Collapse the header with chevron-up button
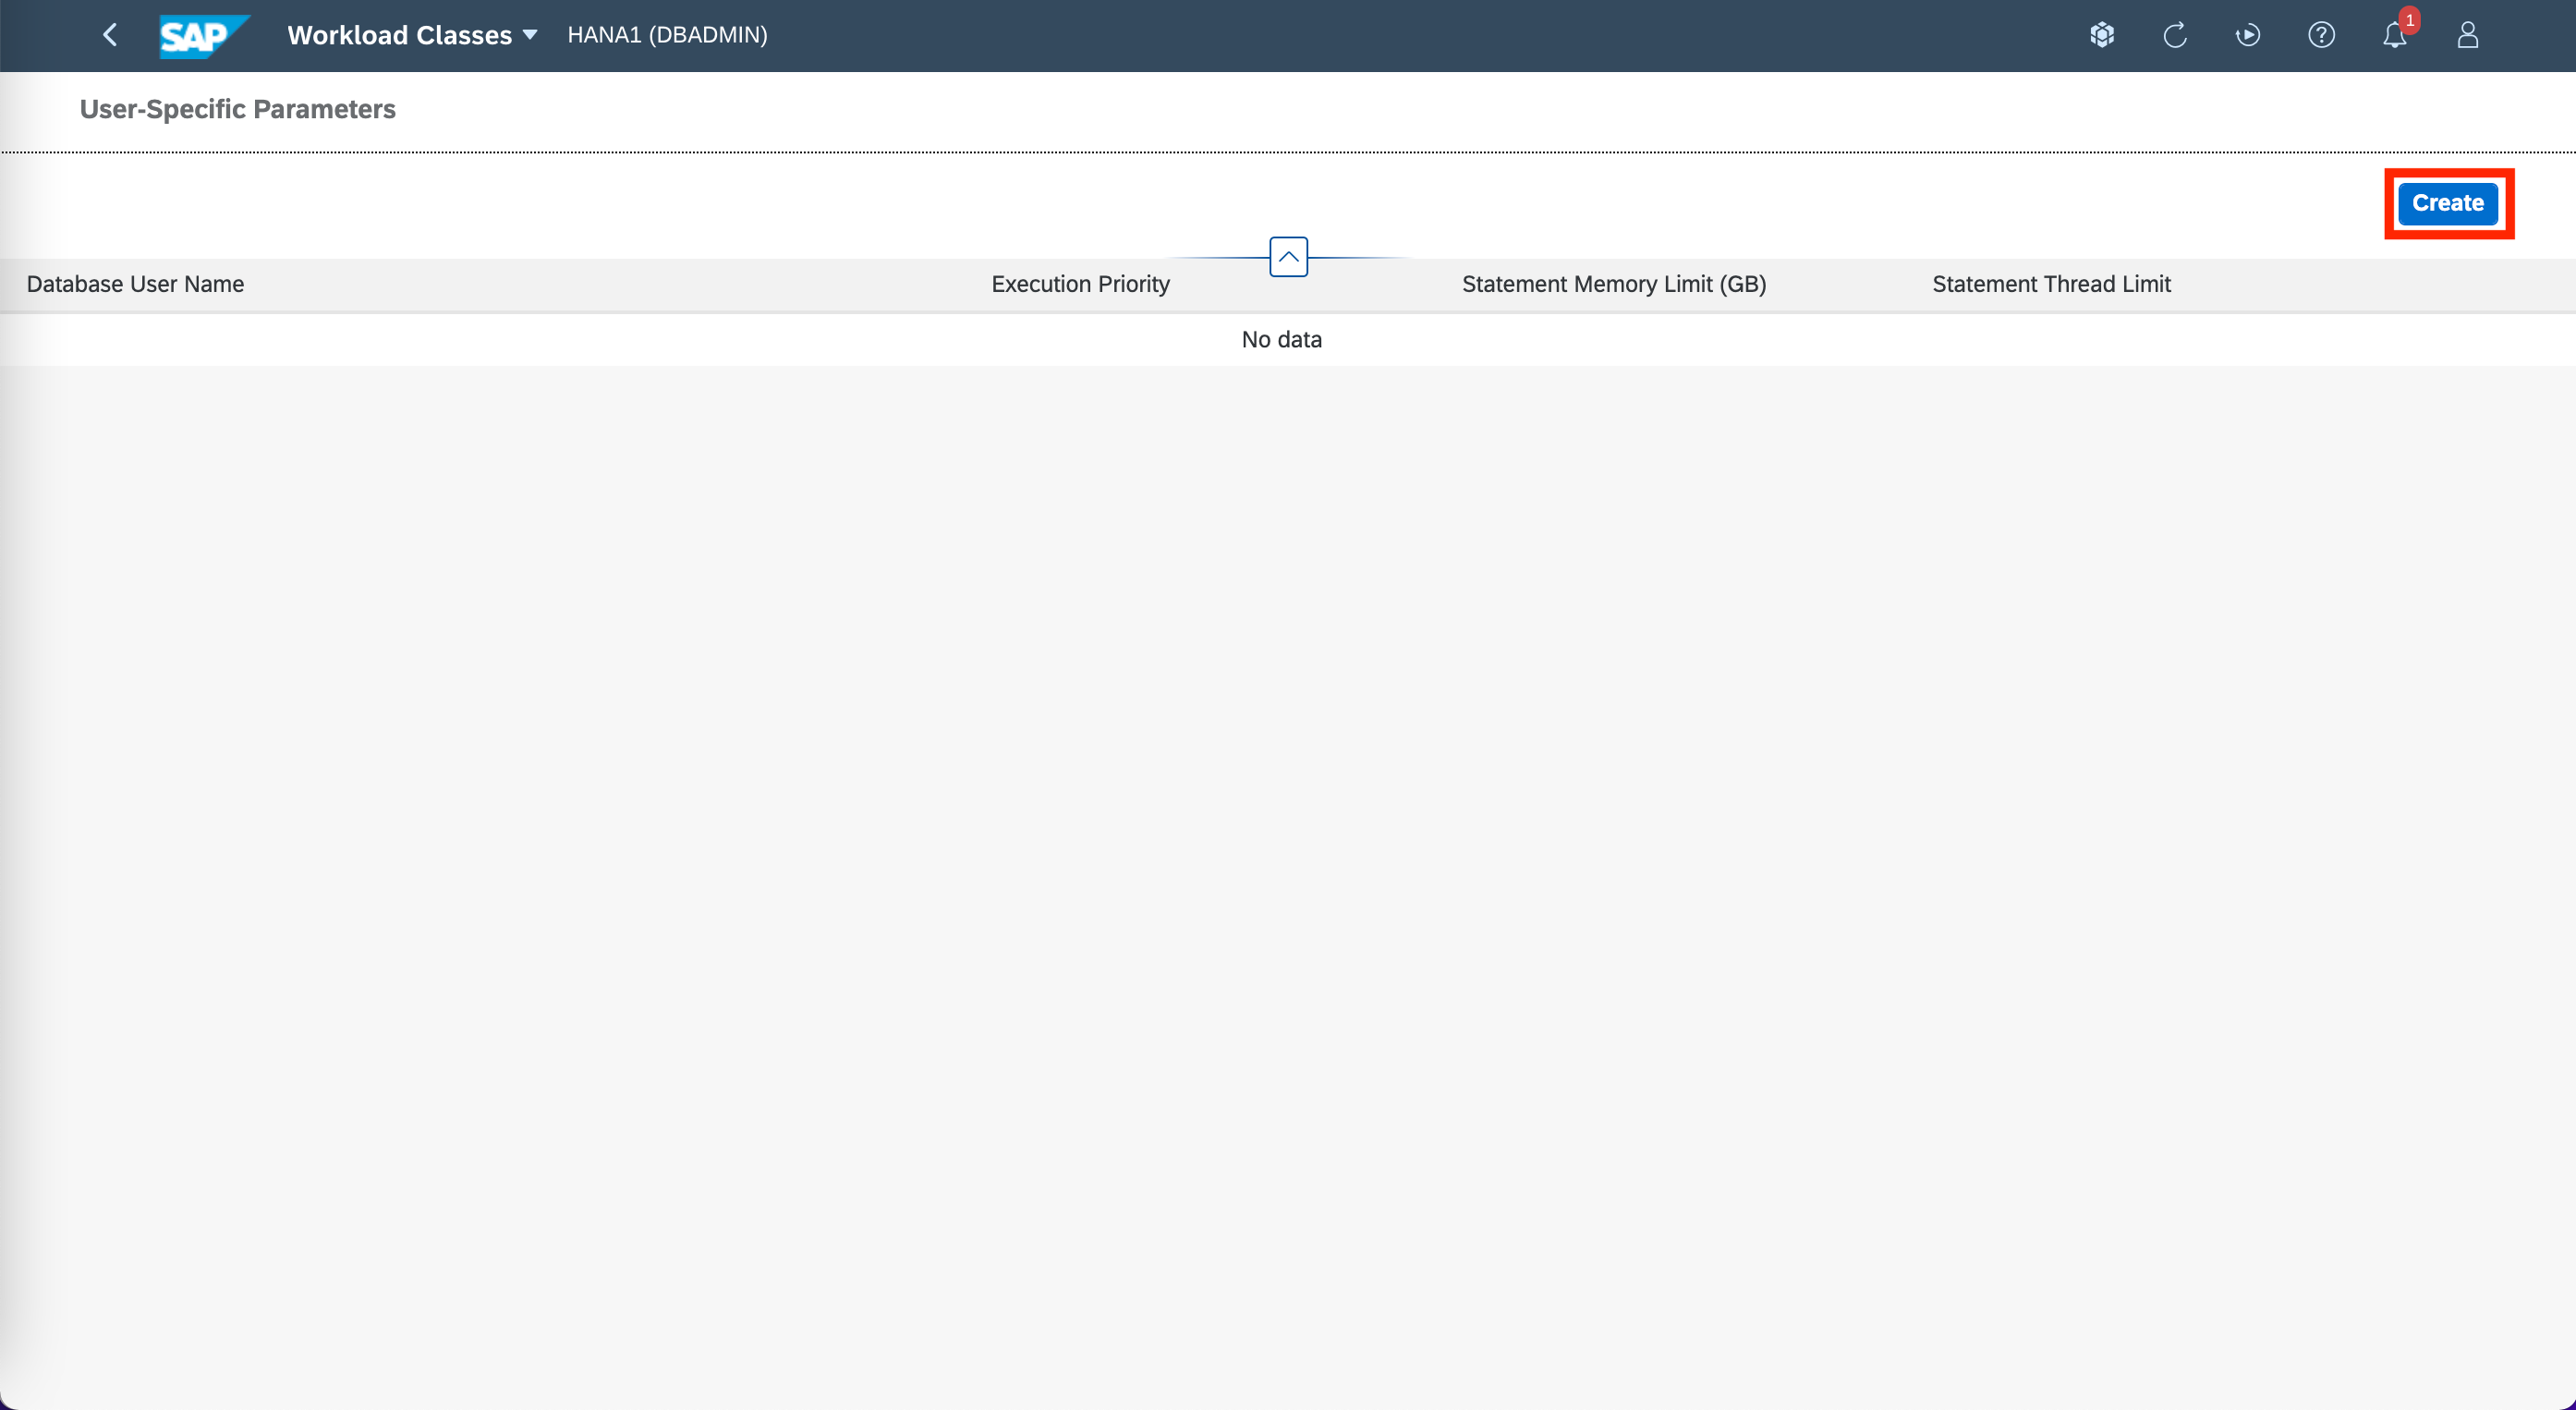Image resolution: width=2576 pixels, height=1410 pixels. tap(1288, 257)
